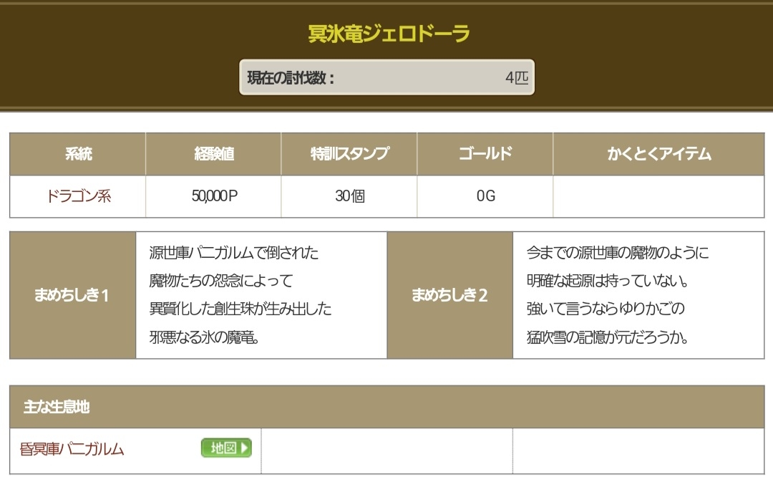This screenshot has height=487, width=773.
Task: Click the まめちしき1 label
Action: (x=72, y=295)
